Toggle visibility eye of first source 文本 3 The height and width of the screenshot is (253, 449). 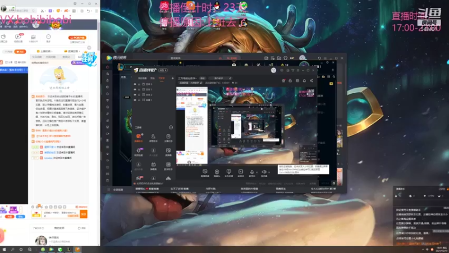(x=135, y=84)
